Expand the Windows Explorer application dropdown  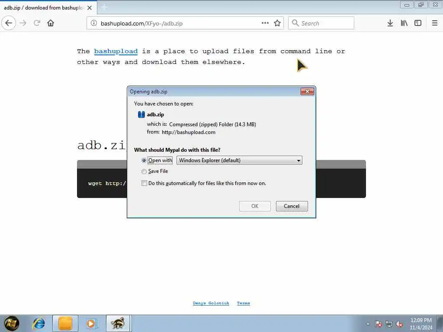[239, 160]
